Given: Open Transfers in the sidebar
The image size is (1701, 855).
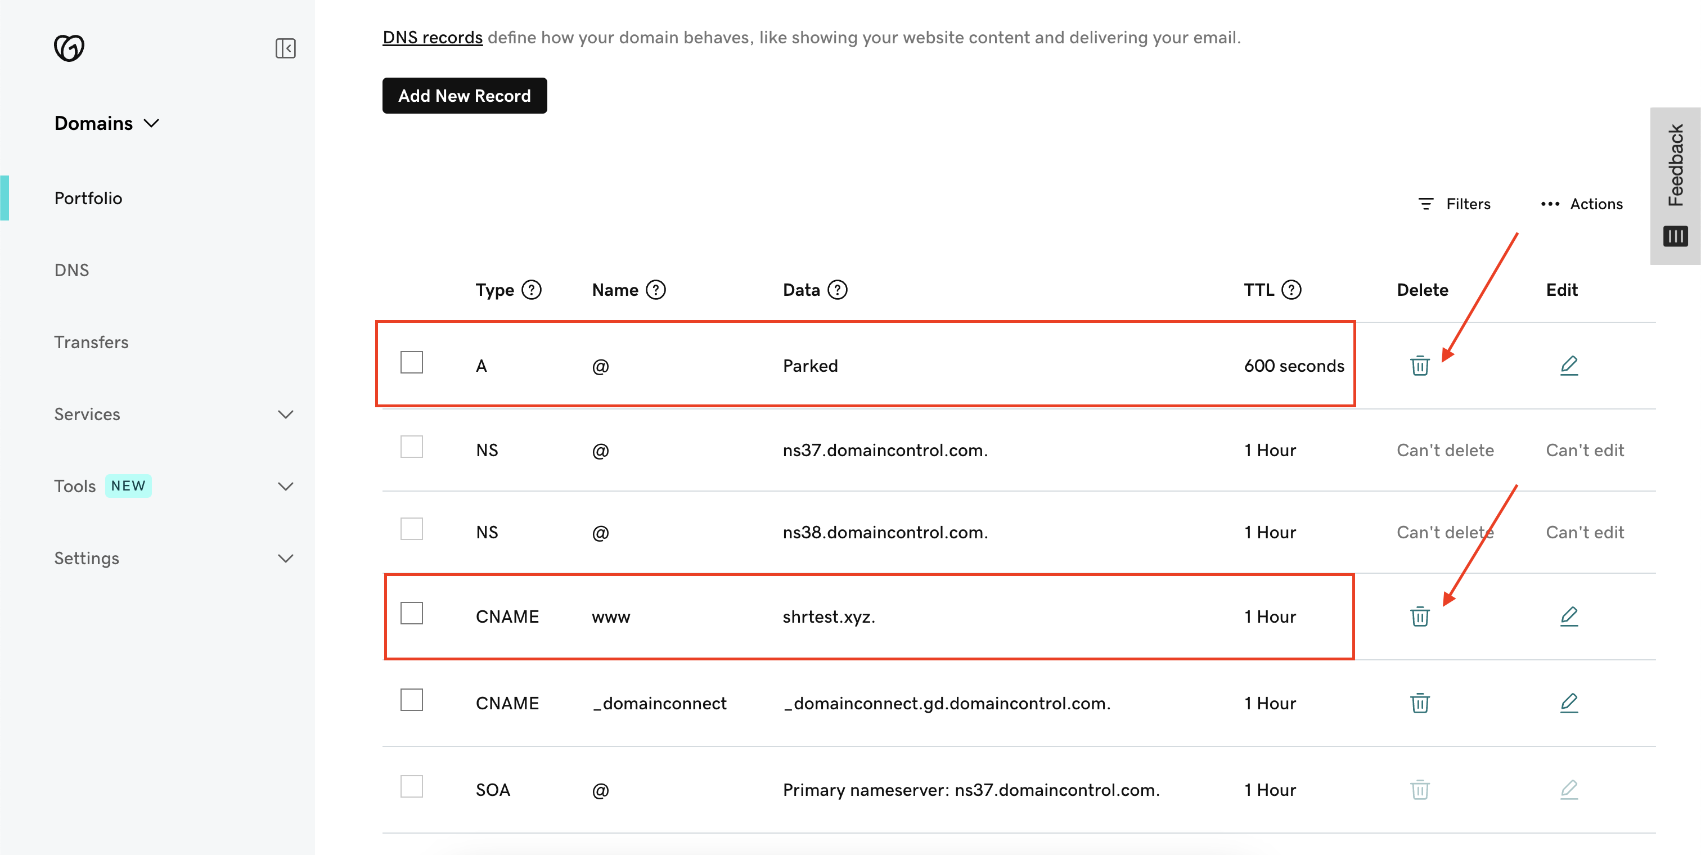Looking at the screenshot, I should (x=91, y=342).
